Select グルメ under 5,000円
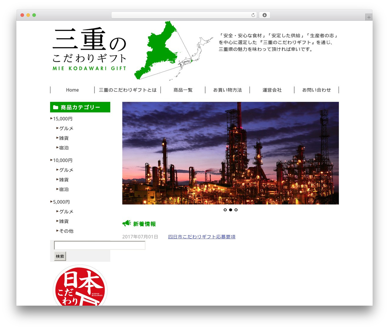This screenshot has width=389, height=329. 66,212
